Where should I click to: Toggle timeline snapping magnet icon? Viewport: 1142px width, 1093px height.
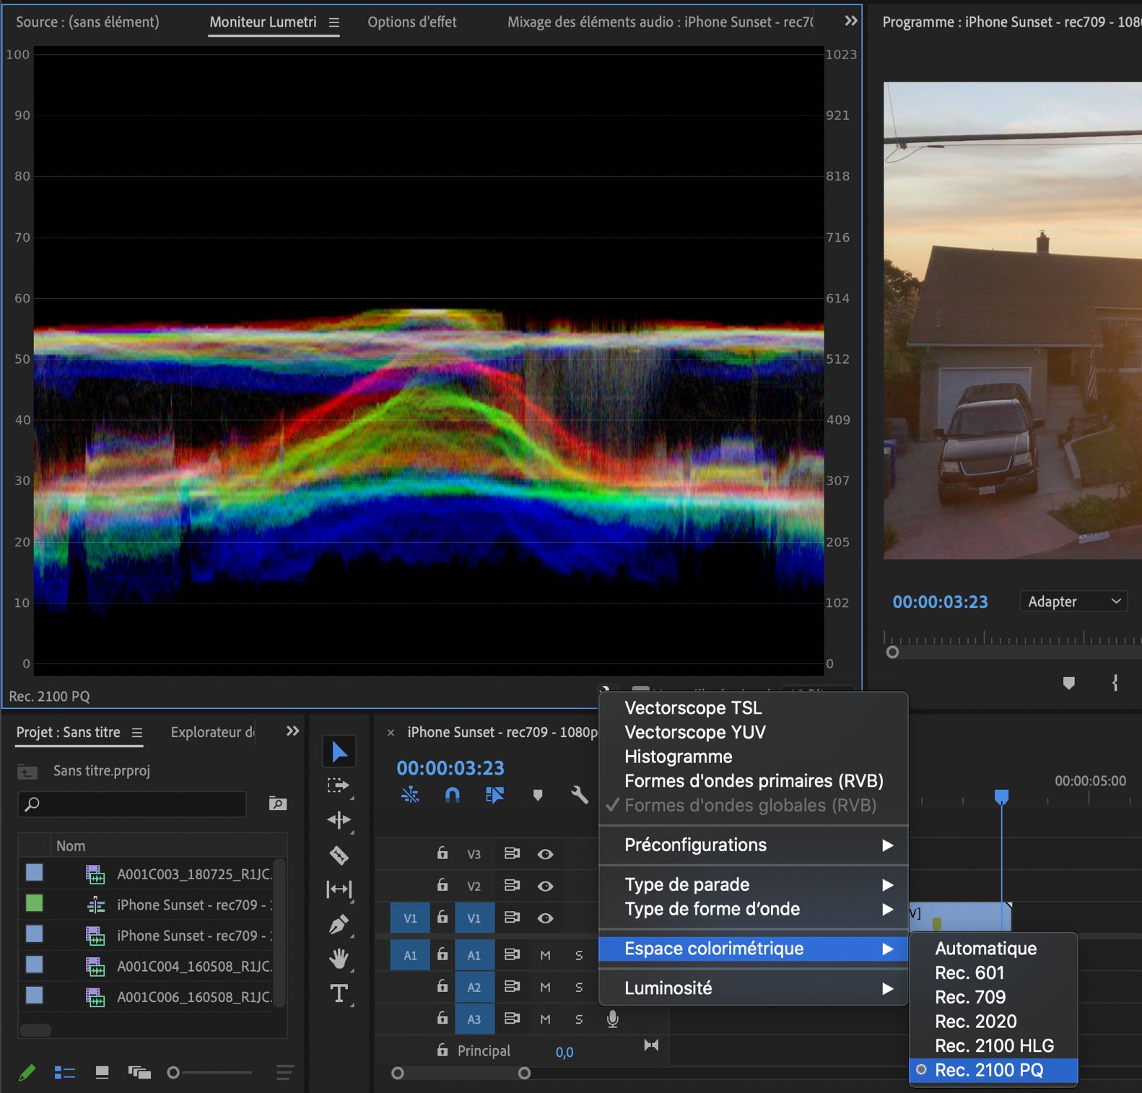452,795
